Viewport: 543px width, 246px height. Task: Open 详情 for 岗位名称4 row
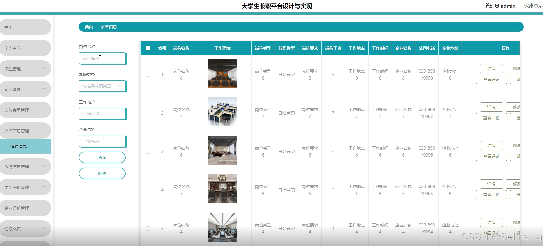pyautogui.click(x=491, y=222)
